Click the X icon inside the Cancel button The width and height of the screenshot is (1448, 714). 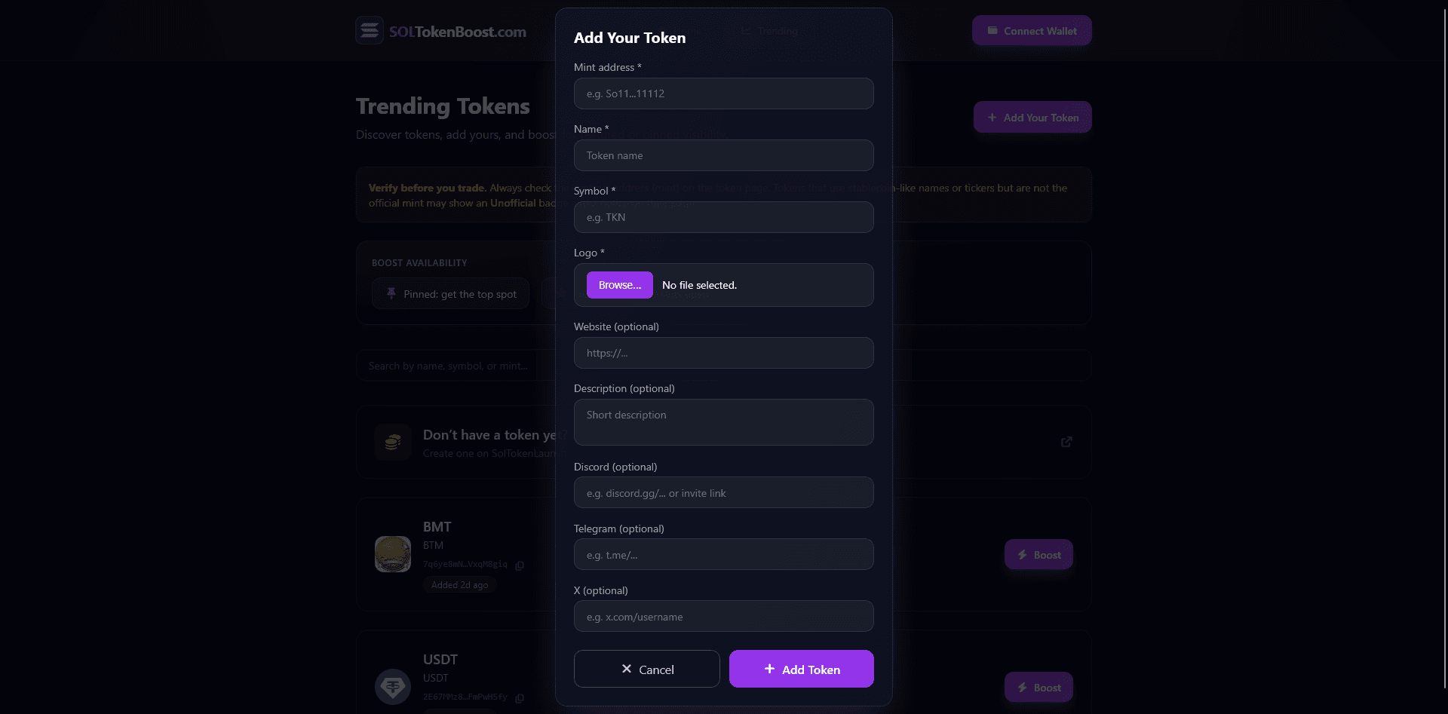(626, 668)
